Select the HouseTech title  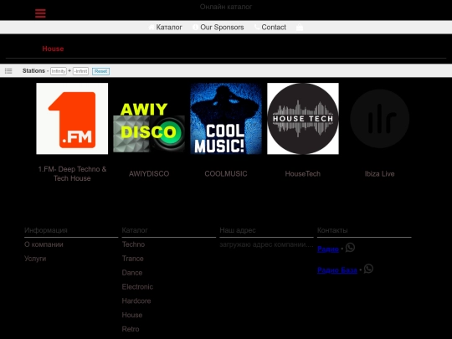tap(303, 173)
